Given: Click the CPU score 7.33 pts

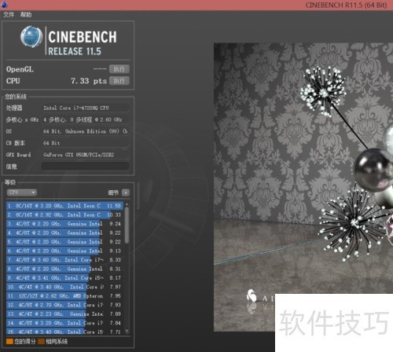Looking at the screenshot, I should tap(89, 81).
